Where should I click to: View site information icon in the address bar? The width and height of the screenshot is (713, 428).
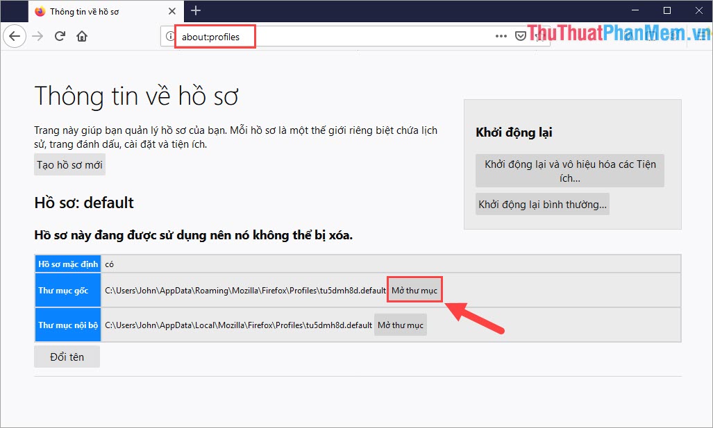(169, 35)
